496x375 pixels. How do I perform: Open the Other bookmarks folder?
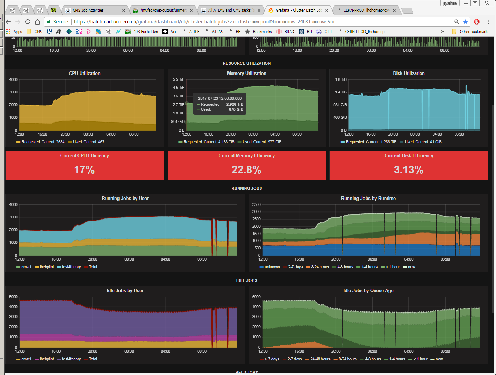[471, 32]
